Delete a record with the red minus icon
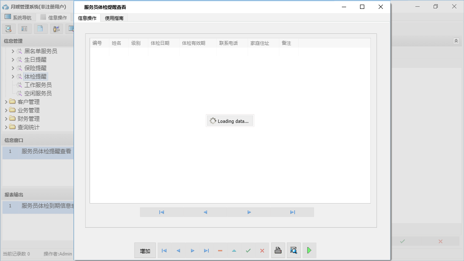 220,250
